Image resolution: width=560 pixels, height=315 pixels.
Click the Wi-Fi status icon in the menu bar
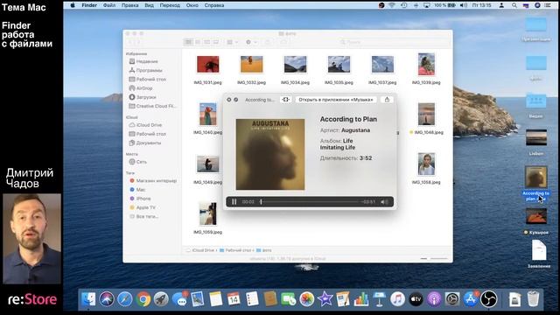tap(392, 5)
